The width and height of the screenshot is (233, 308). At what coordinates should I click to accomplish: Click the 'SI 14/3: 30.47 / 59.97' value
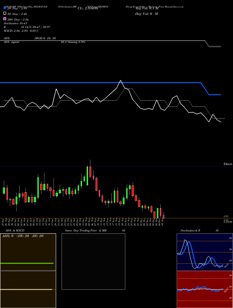pos(36,27)
